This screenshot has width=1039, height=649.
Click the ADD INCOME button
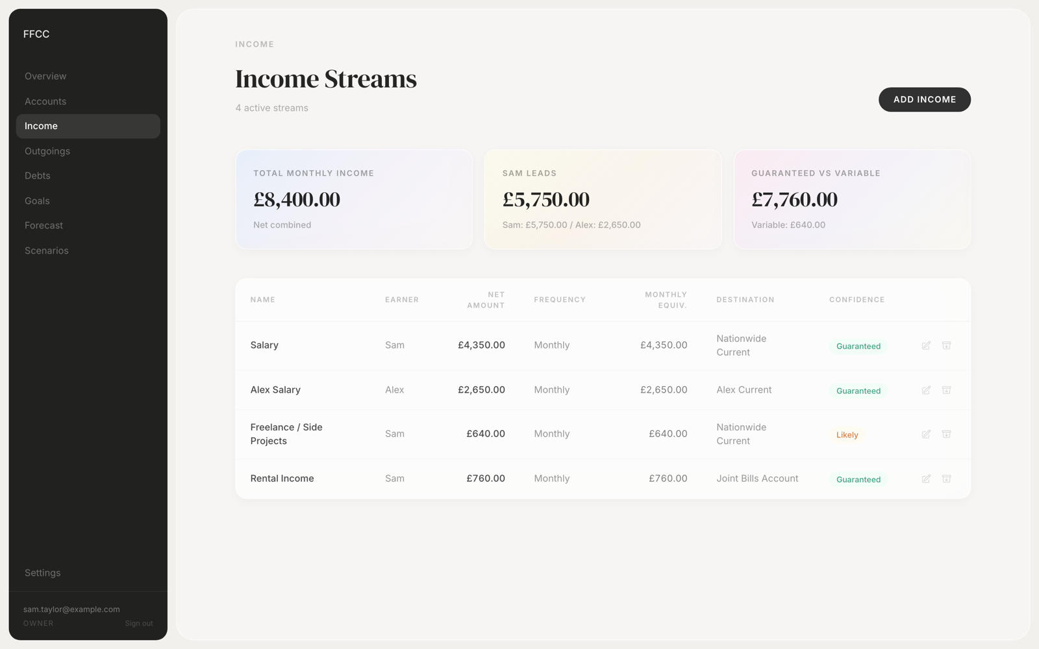[x=924, y=99]
